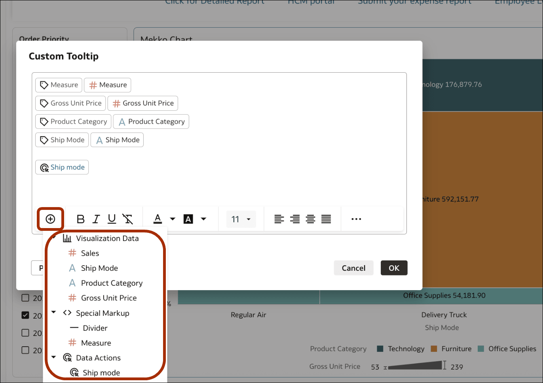Image resolution: width=543 pixels, height=383 pixels.
Task: Open more formatting options via ellipsis icon
Action: pyautogui.click(x=356, y=219)
